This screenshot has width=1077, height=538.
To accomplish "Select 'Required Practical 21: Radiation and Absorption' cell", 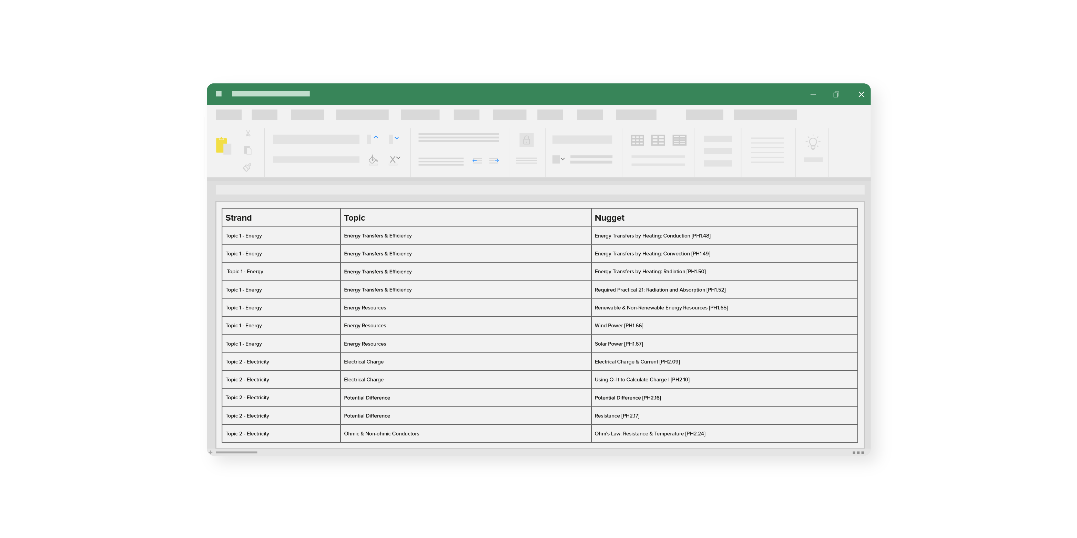I will click(x=724, y=289).
